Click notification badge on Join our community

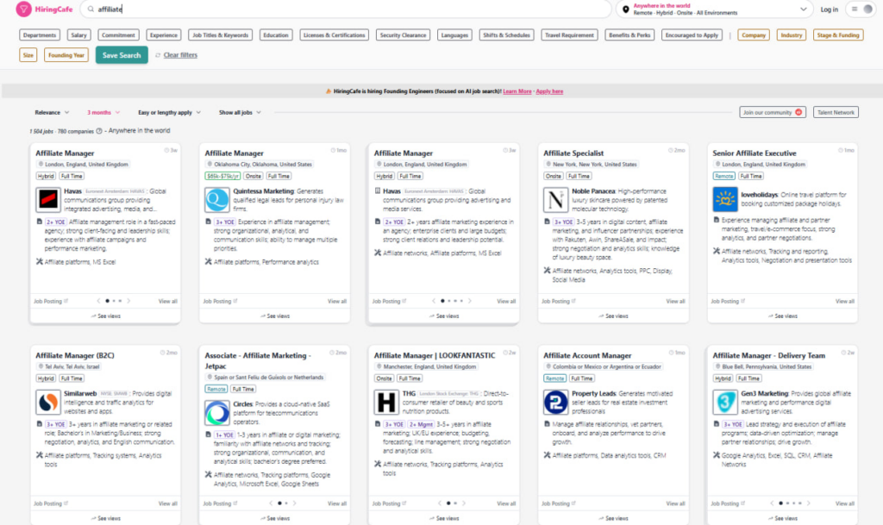pyautogui.click(x=798, y=113)
